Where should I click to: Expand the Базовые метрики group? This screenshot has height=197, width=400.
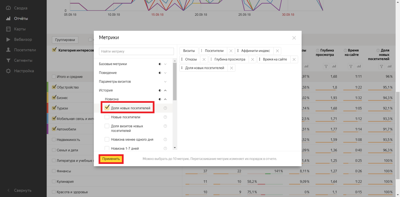pyautogui.click(x=165, y=64)
